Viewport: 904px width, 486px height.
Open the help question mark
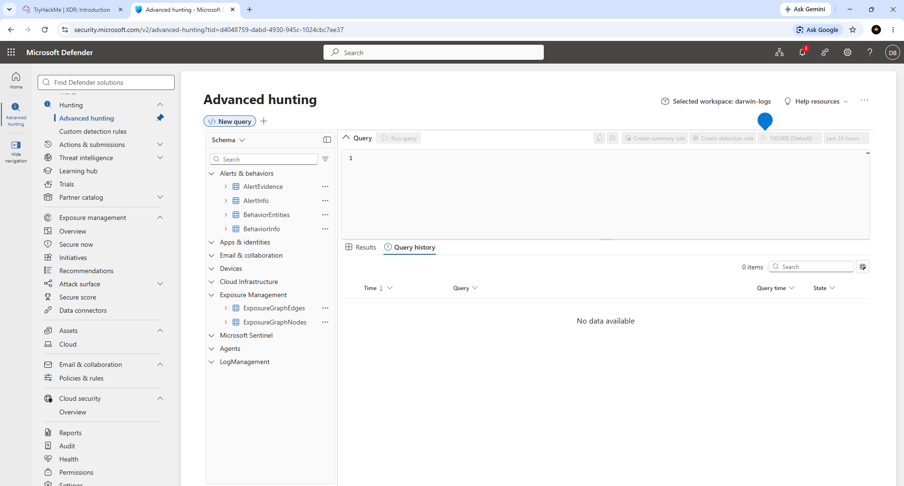point(870,52)
